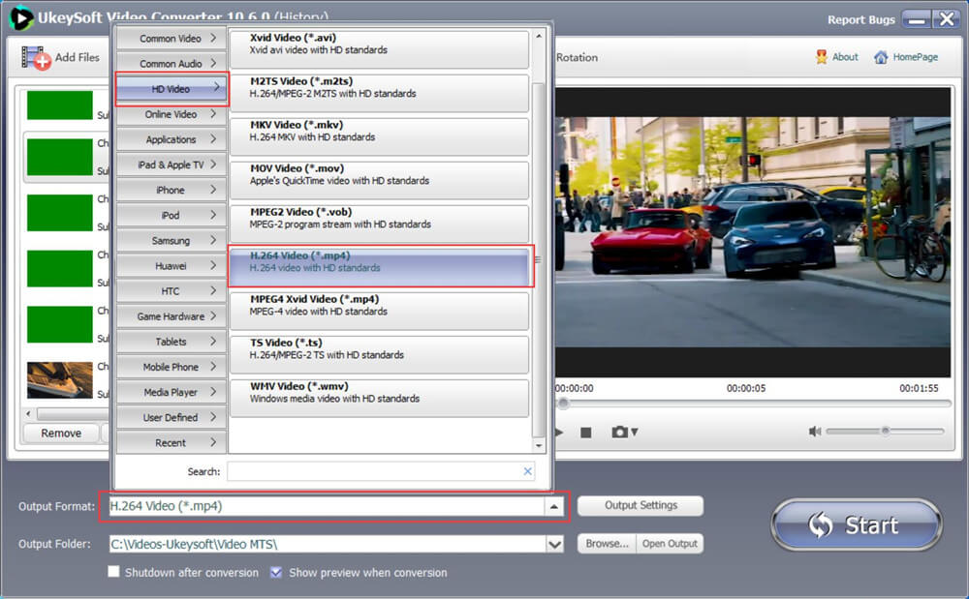Choose TS Video (*.ts) format
The width and height of the screenshot is (969, 599).
(x=380, y=355)
